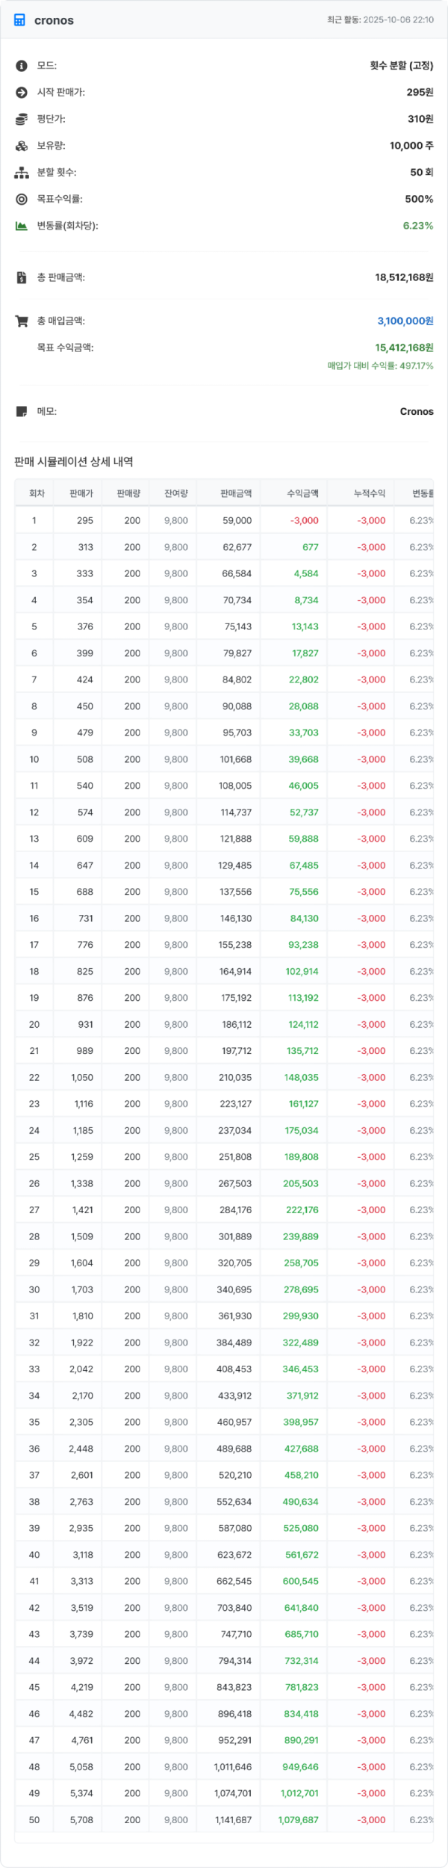Viewport: 448px width, 1868px height.
Task: Click the chart icon beside 변동률(회차당)
Action: pos(21,226)
